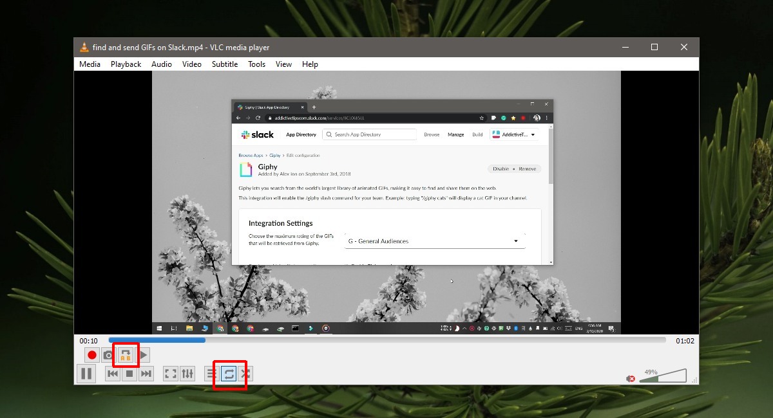Click the VLC cone icon in title bar
773x418 pixels.
[84, 47]
